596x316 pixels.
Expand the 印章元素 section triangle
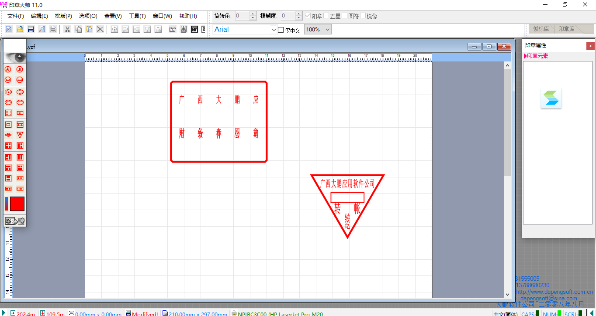tap(525, 56)
